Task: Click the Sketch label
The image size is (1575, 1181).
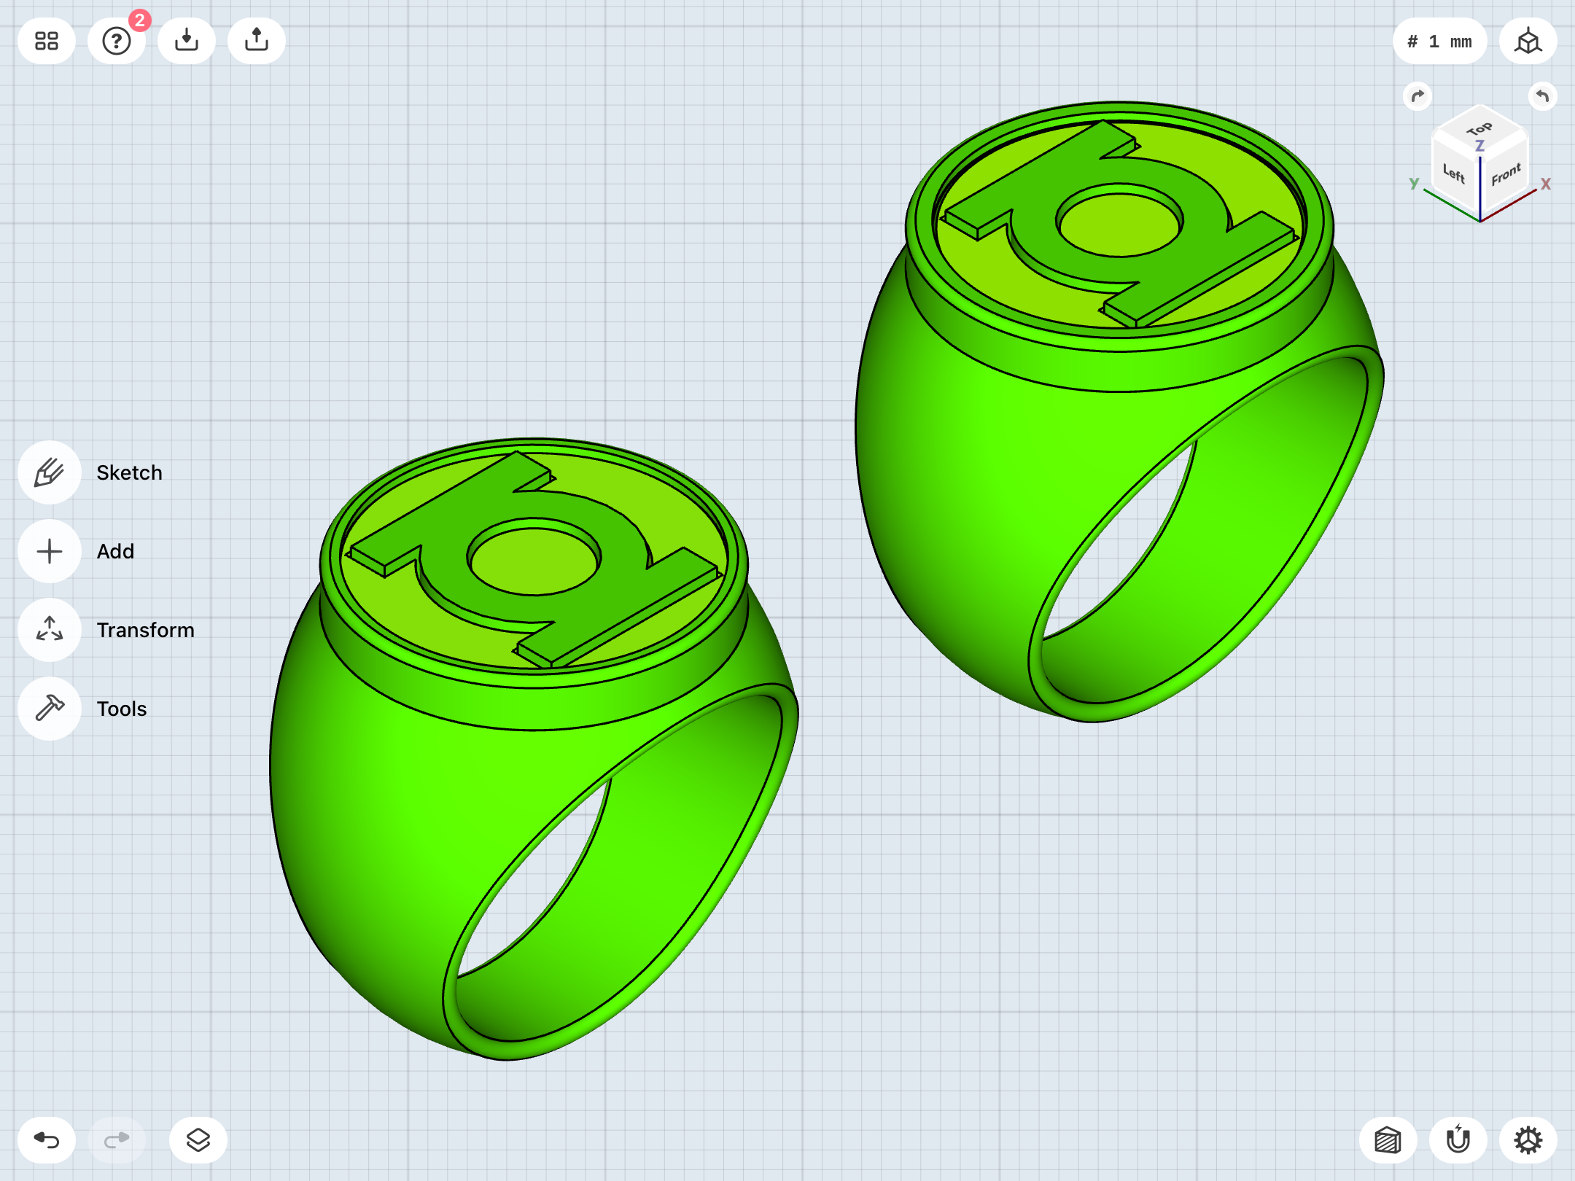Action: point(129,472)
